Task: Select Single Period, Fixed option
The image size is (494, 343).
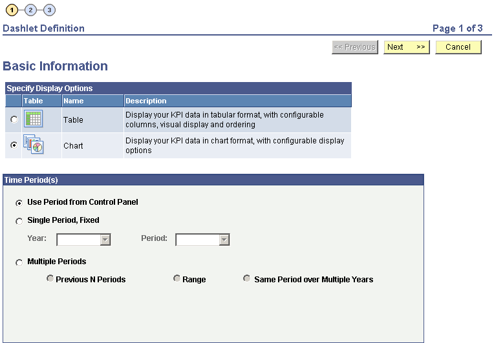Action: click(x=19, y=221)
